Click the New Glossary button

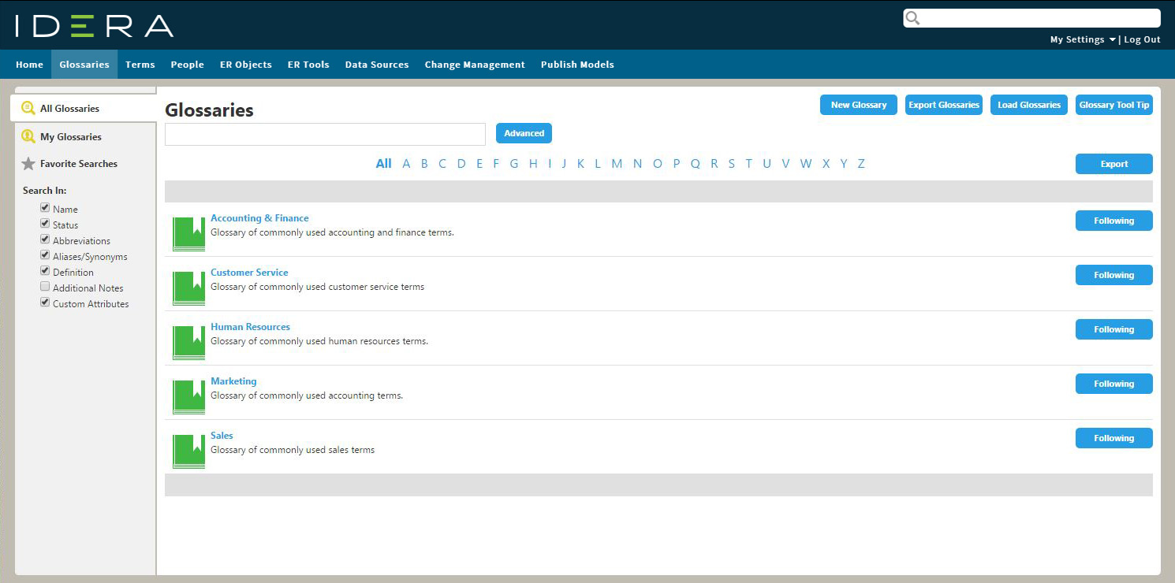[858, 105]
